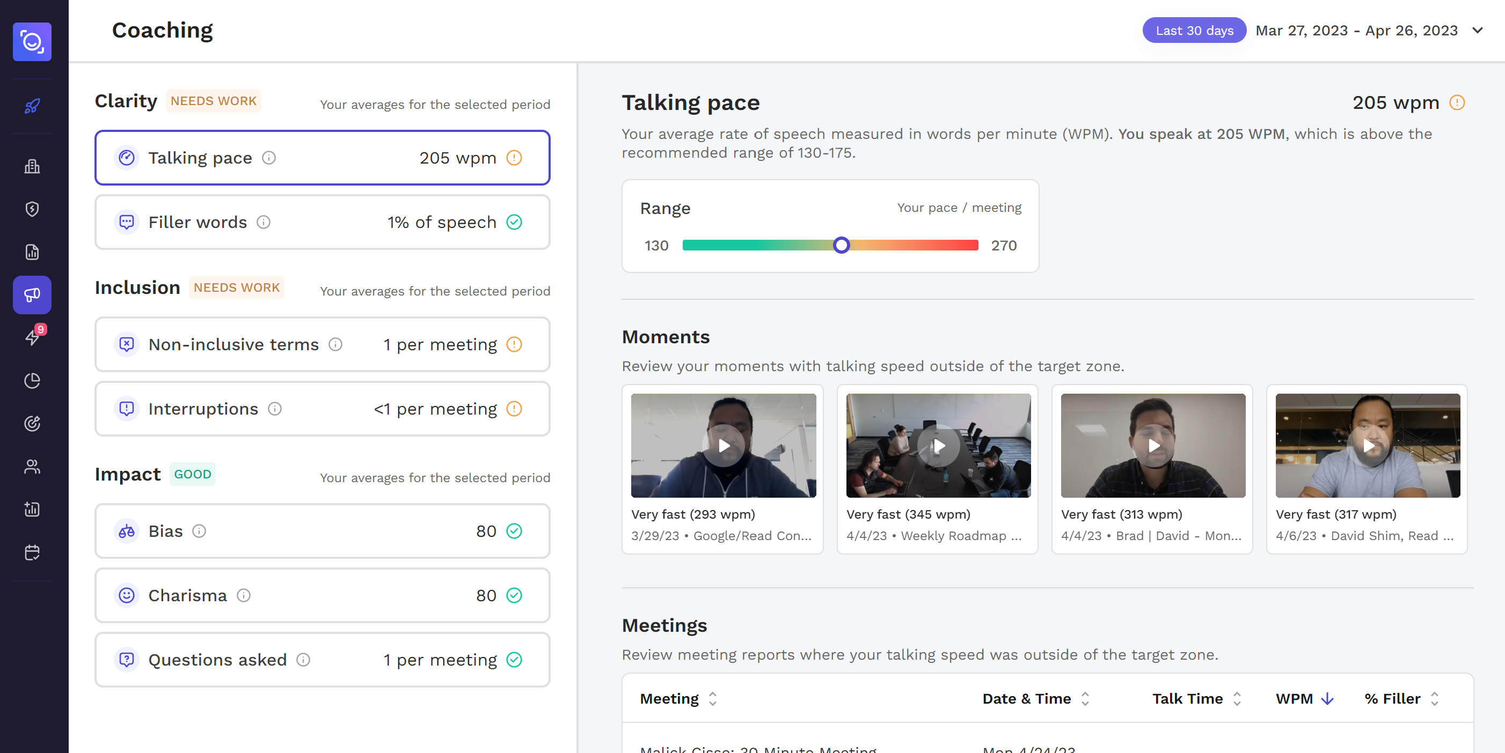Open the pie chart sidebar icon

[x=32, y=381]
